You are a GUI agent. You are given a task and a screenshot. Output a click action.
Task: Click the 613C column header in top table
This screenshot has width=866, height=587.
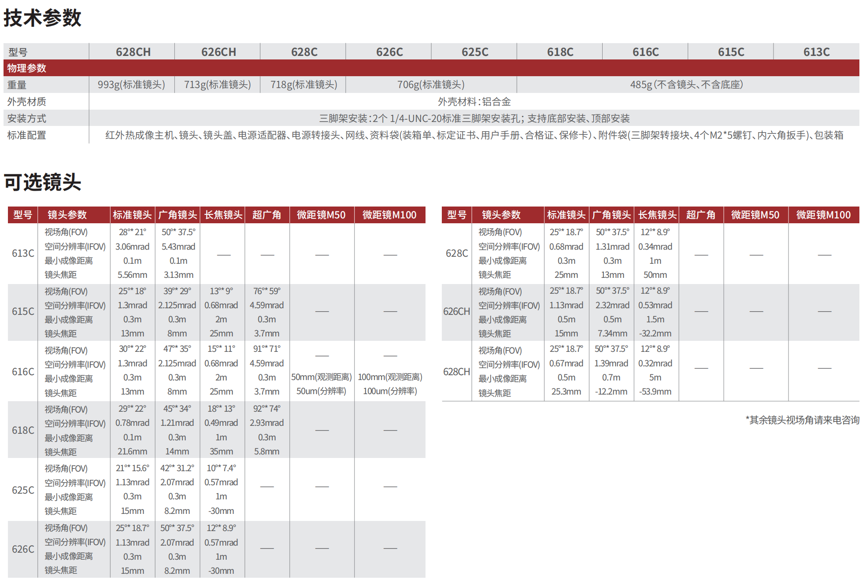pos(816,52)
